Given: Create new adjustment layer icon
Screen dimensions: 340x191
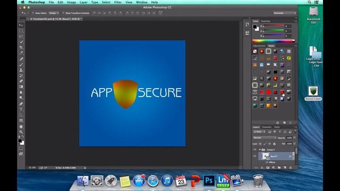Looking at the screenshot, I should pyautogui.click(x=274, y=168).
